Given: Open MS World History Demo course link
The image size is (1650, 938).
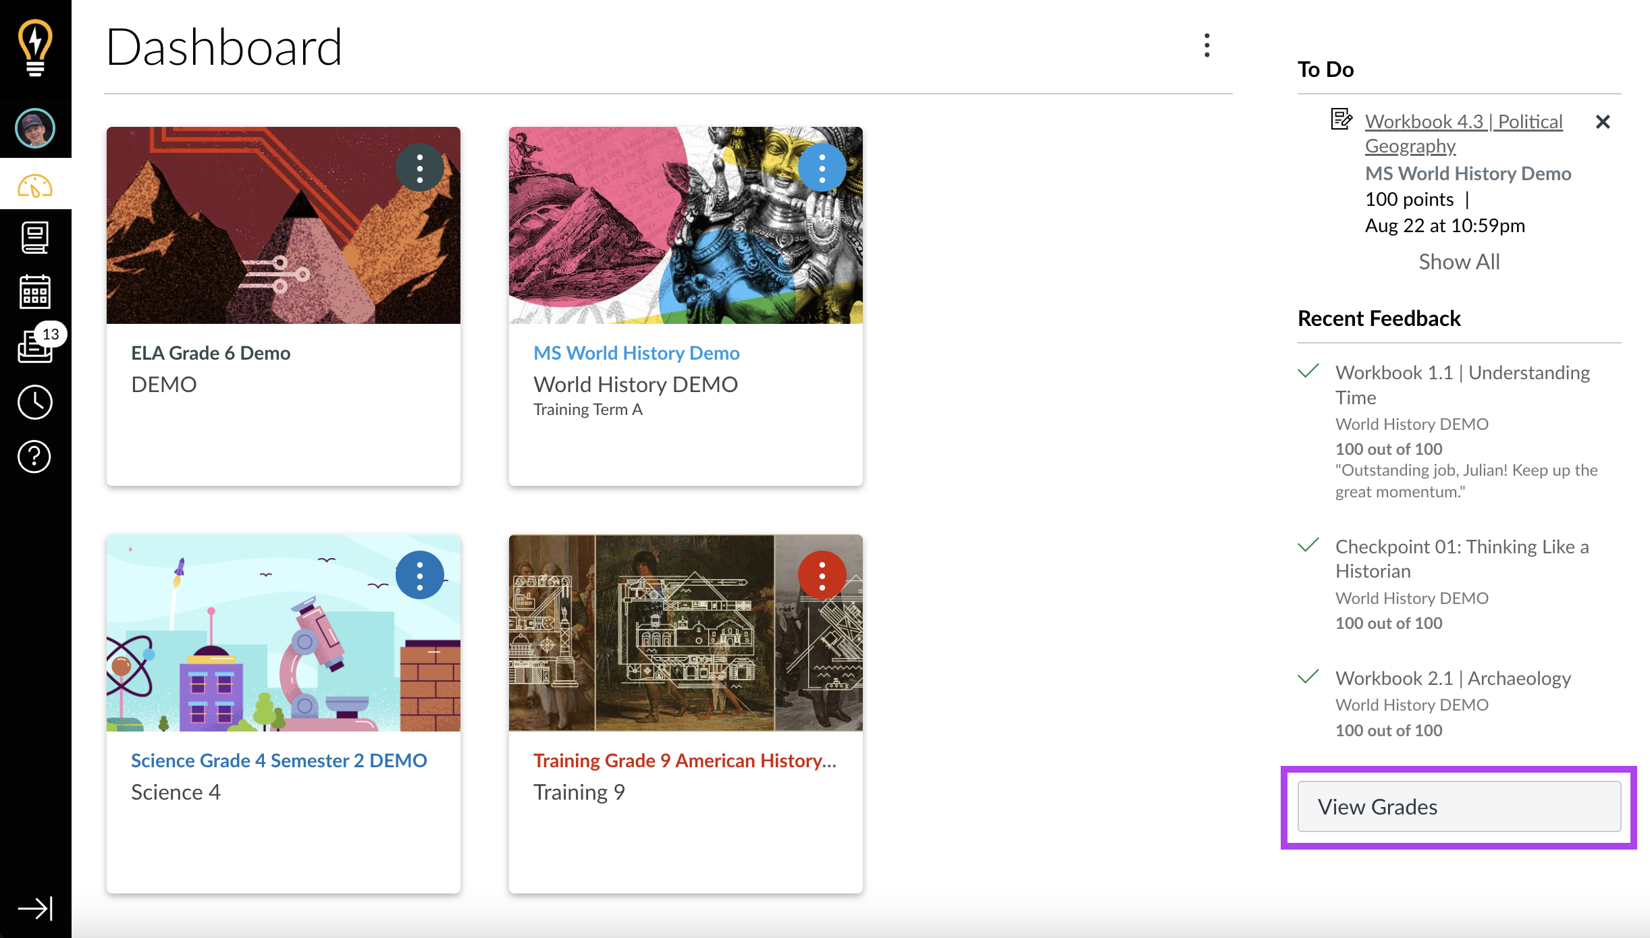Looking at the screenshot, I should pos(637,352).
